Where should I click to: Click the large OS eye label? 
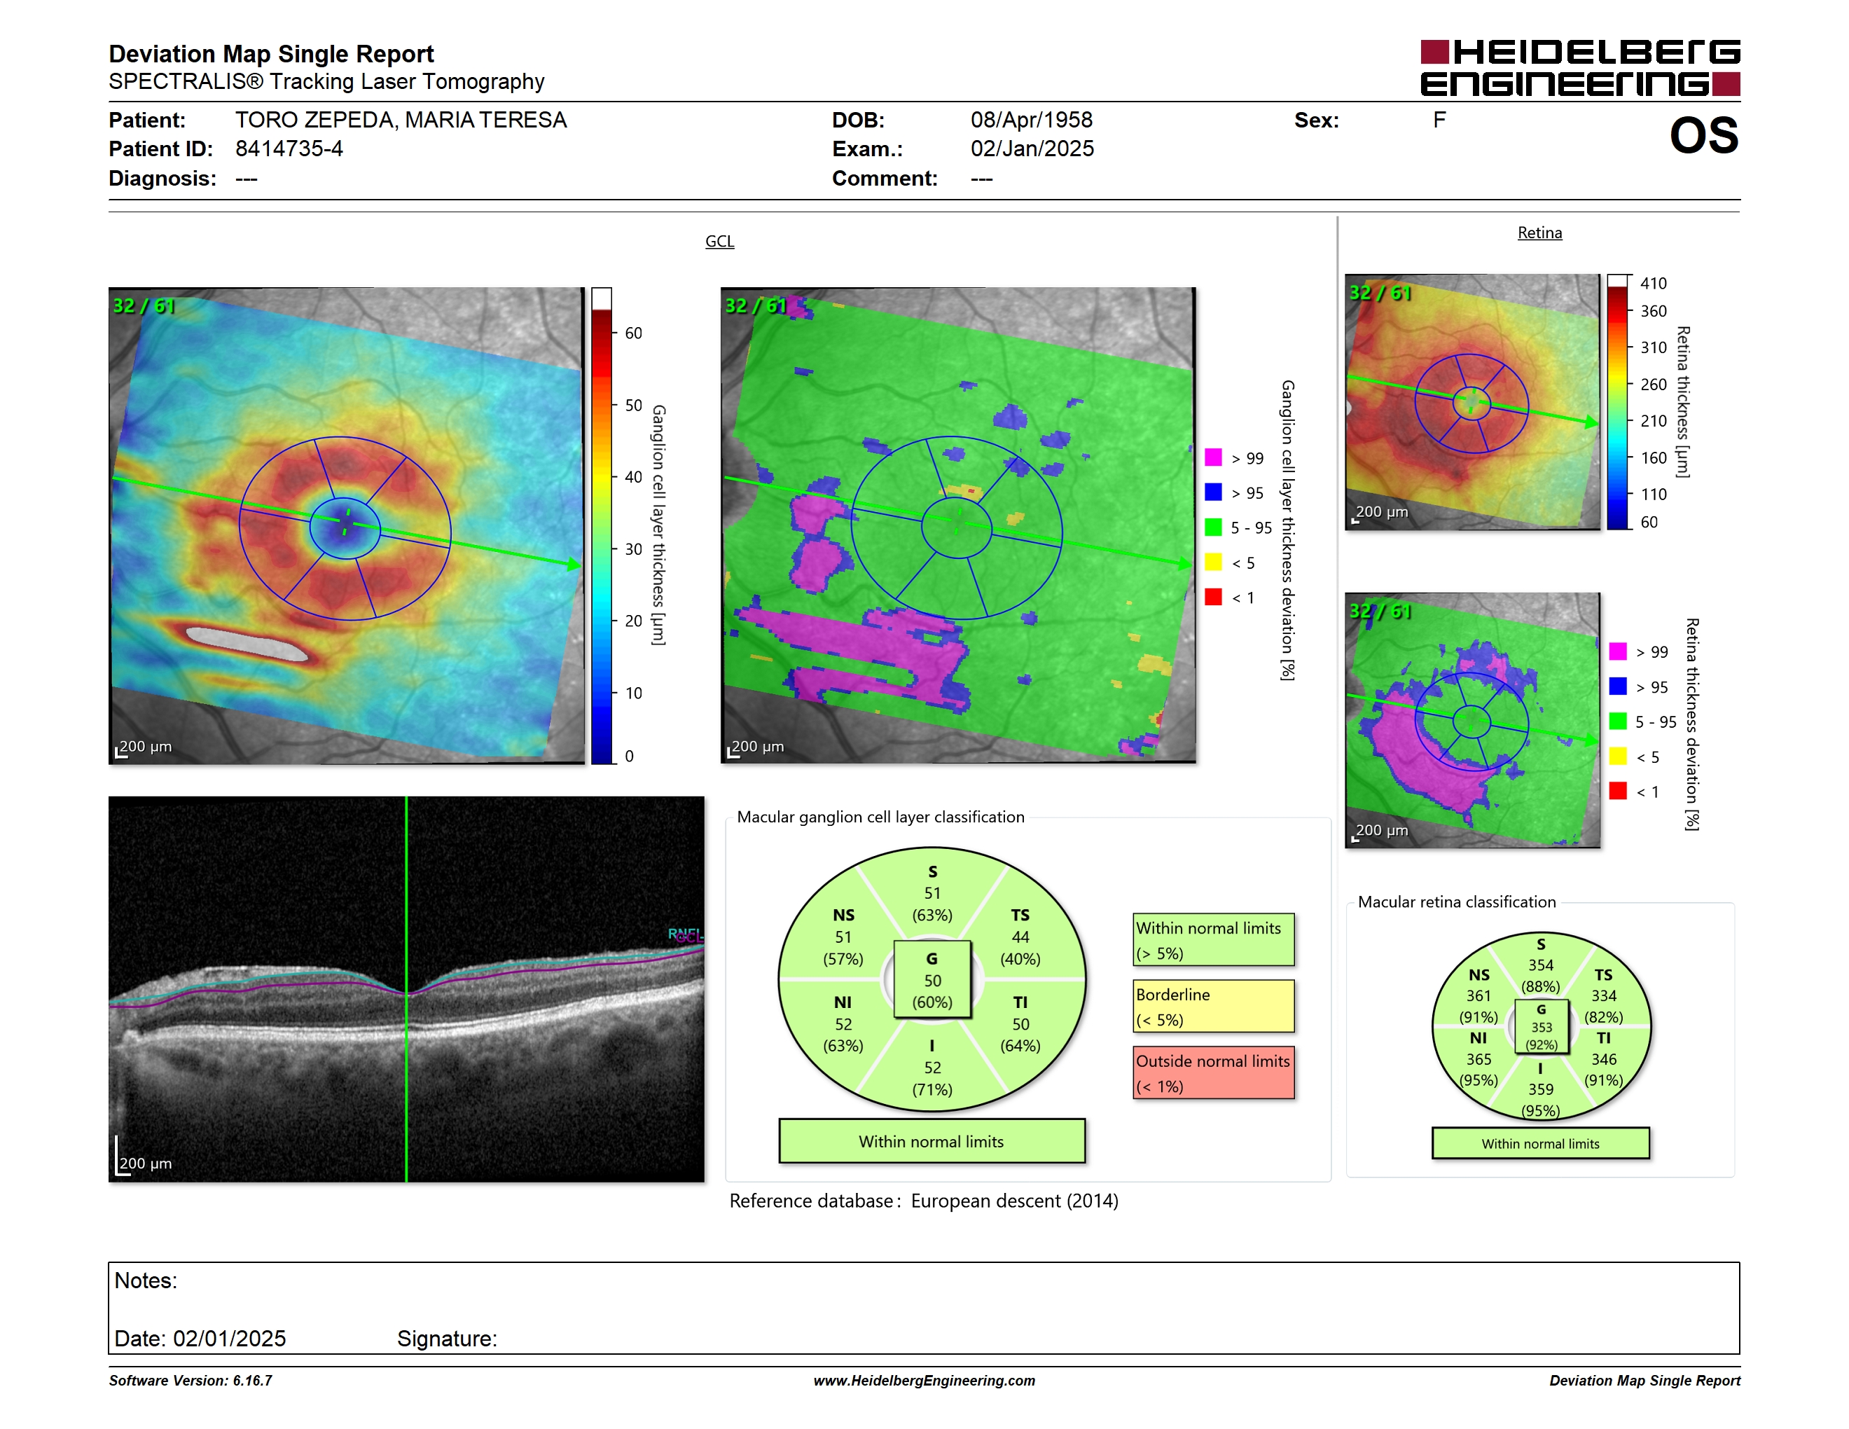[1704, 135]
